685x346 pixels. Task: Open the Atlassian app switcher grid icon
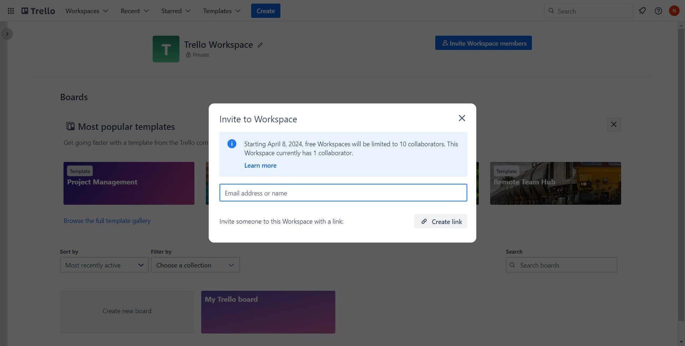10,11
